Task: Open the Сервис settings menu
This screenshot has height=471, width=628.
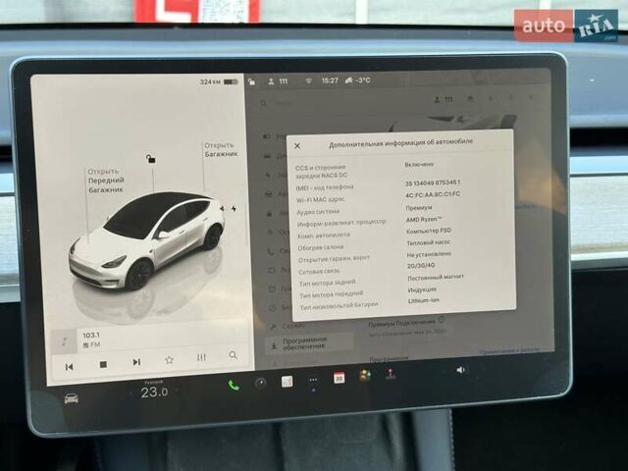Action: [288, 326]
